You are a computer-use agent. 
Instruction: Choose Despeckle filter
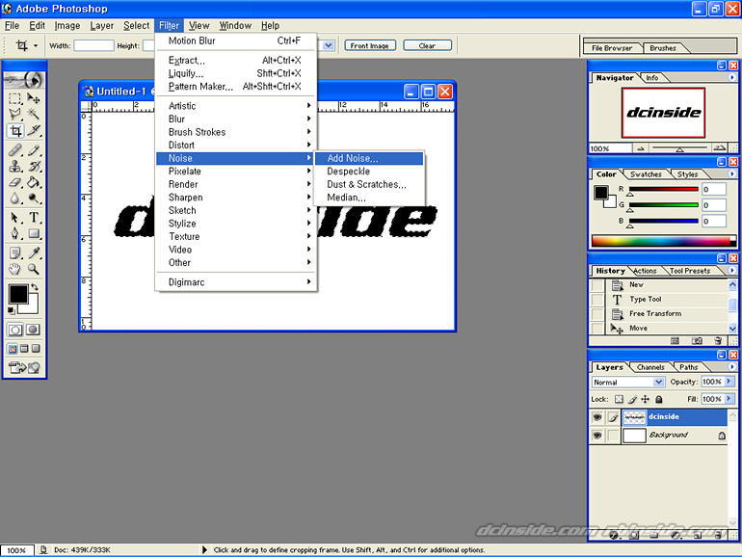click(x=369, y=172)
